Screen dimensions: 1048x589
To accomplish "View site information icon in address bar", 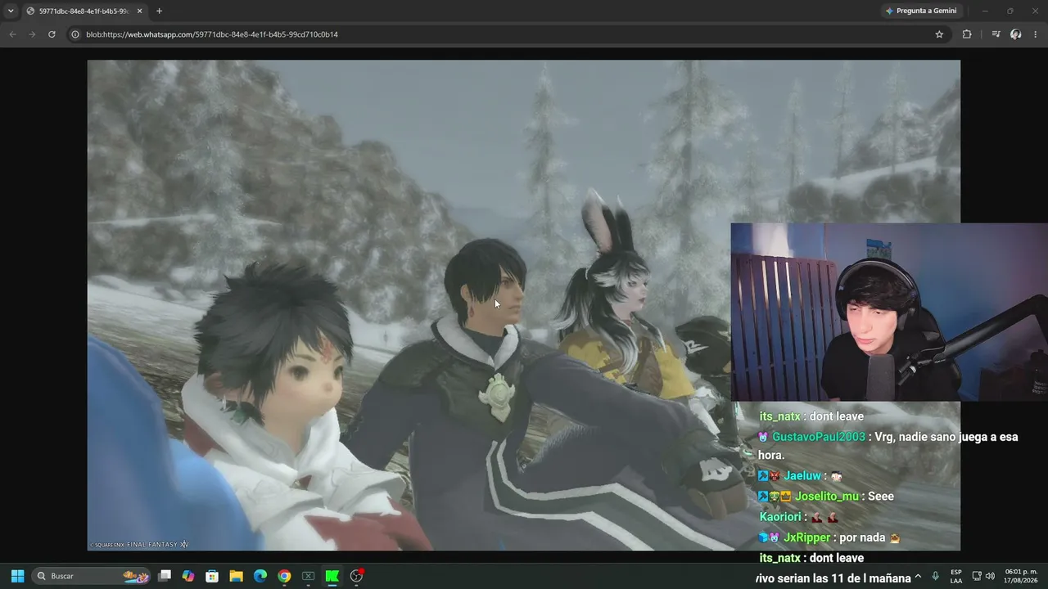I will 75,34.
